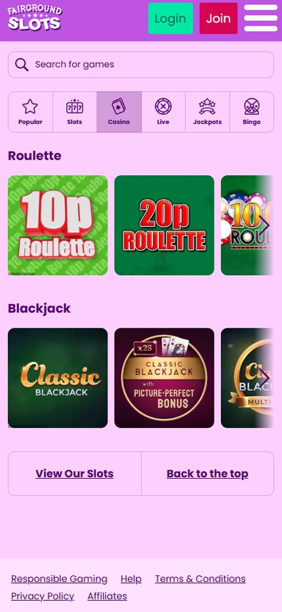Open Classic Blackjack Picture-Perfect Bonus tile
The width and height of the screenshot is (282, 612).
coord(164,378)
